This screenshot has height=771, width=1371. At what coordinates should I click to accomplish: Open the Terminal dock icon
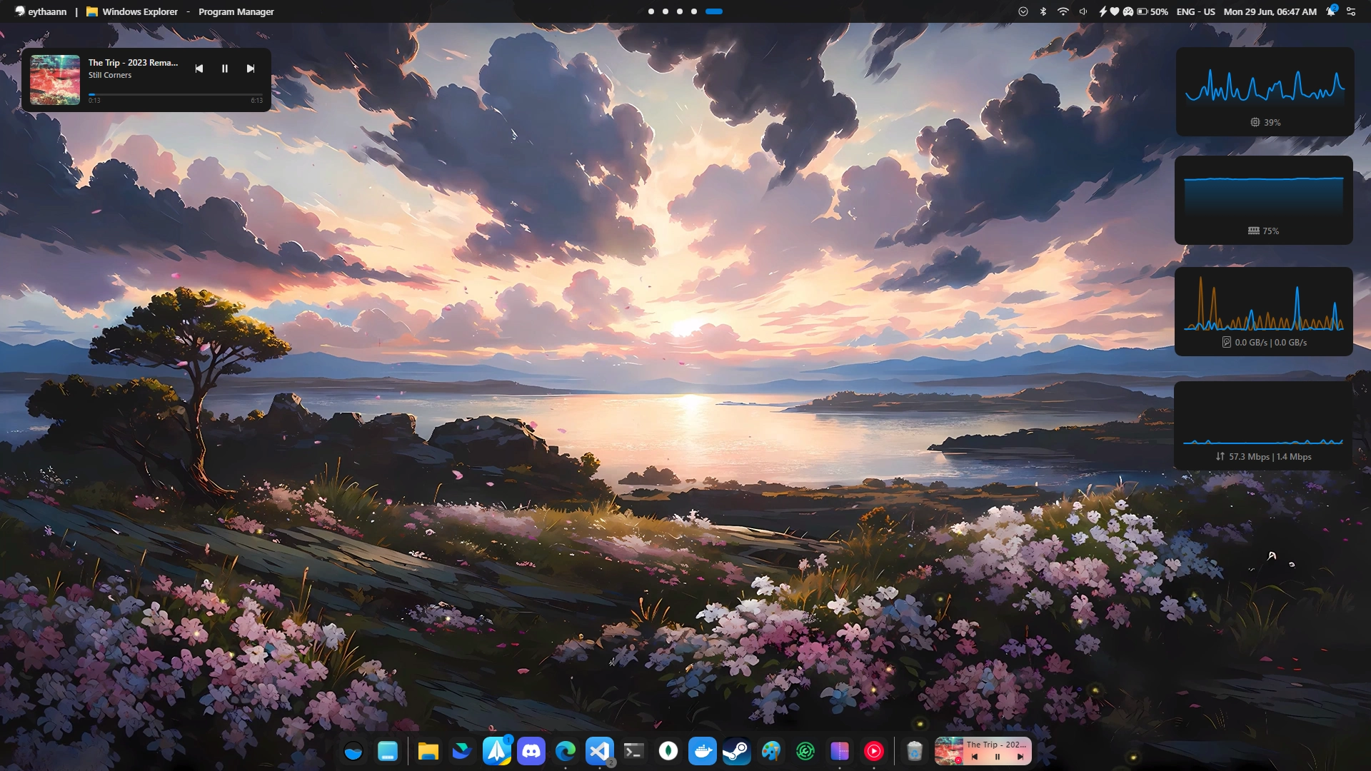coord(634,751)
